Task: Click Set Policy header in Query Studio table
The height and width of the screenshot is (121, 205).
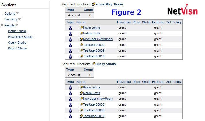Action: [174, 82]
